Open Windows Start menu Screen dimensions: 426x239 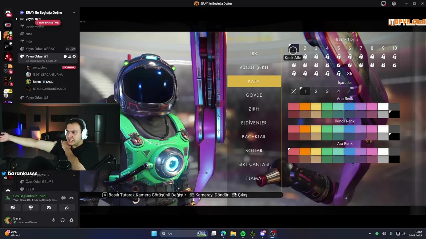click(x=154, y=234)
